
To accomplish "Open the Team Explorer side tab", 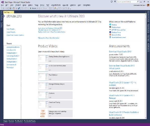I will (148, 28).
